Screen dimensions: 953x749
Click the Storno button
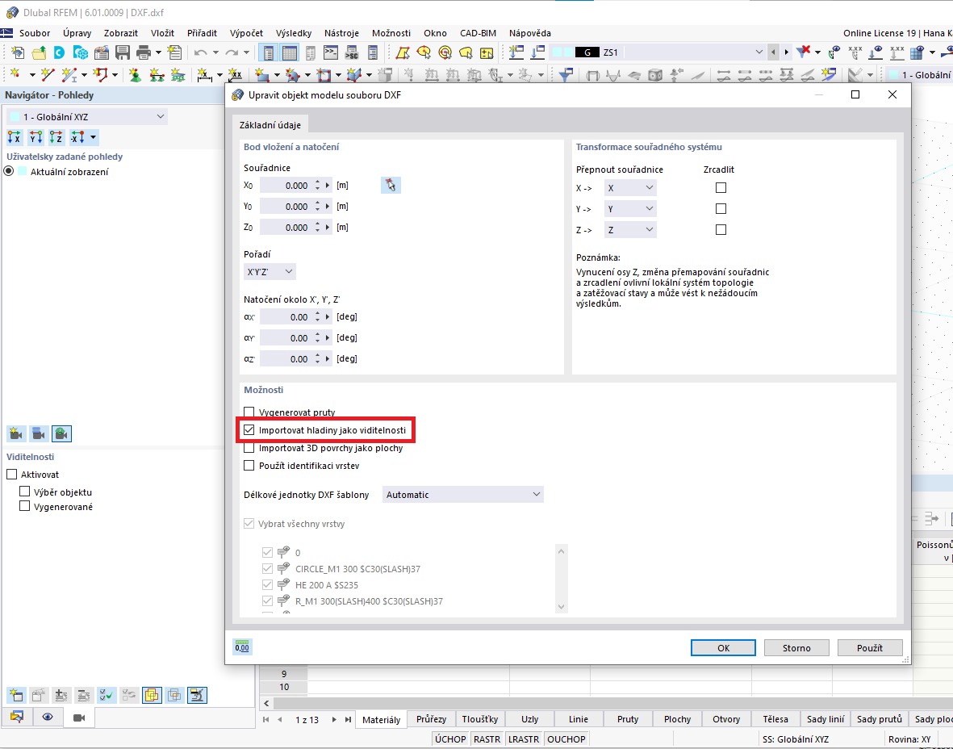(796, 647)
